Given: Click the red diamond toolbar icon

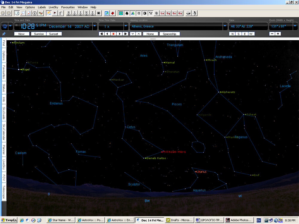Looking at the screenshot, I should pyautogui.click(x=113, y=13).
